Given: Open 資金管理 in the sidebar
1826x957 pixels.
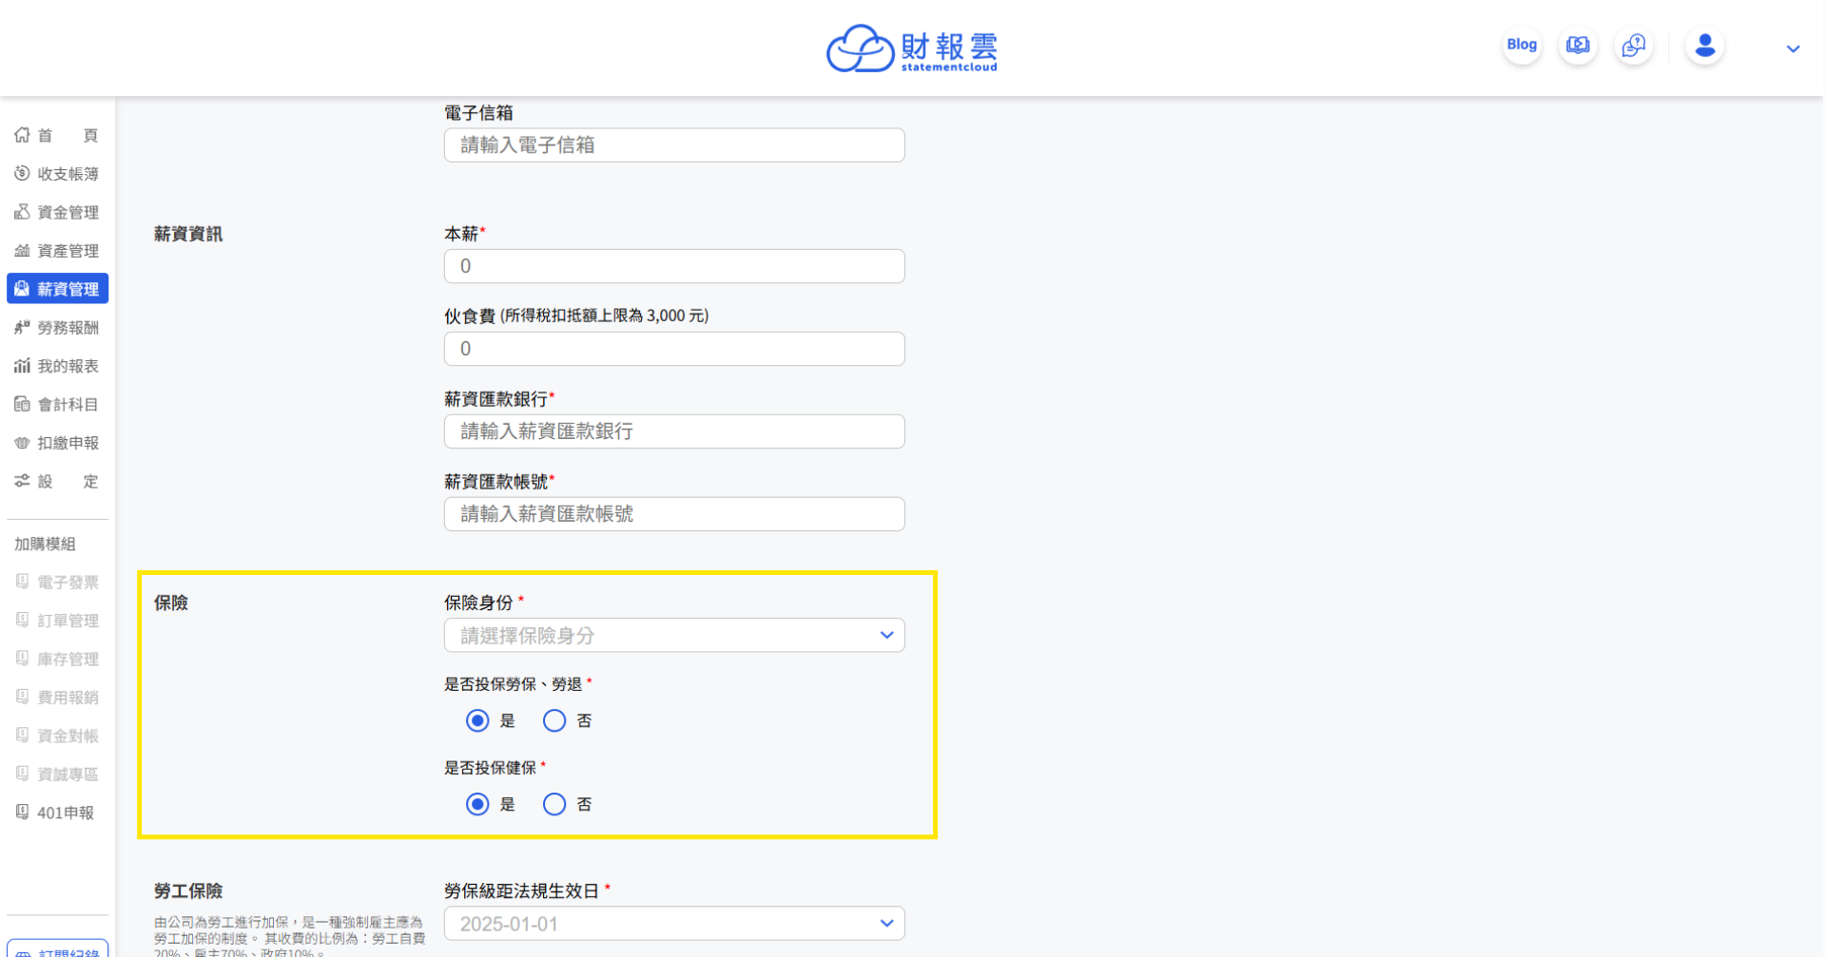Looking at the screenshot, I should click(57, 212).
